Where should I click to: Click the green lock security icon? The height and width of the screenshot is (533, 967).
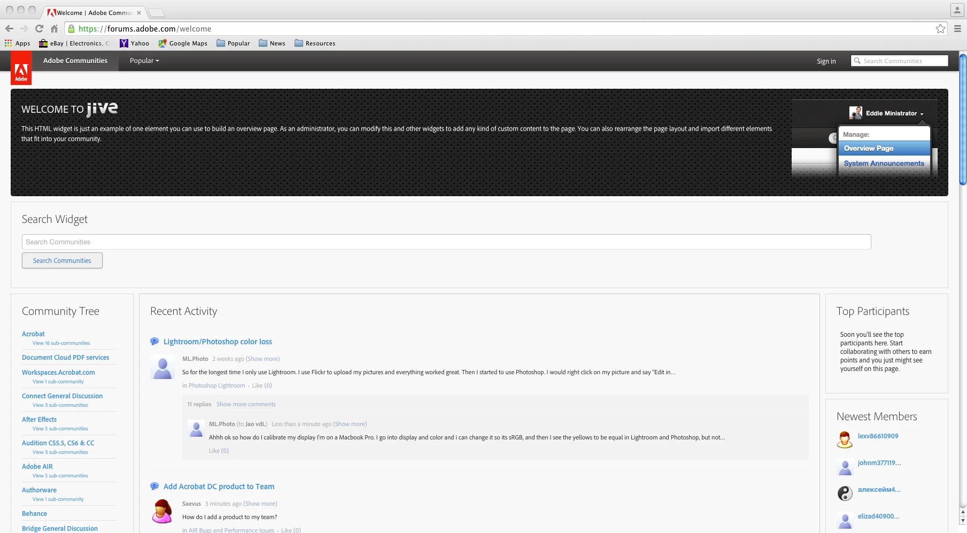click(x=72, y=29)
